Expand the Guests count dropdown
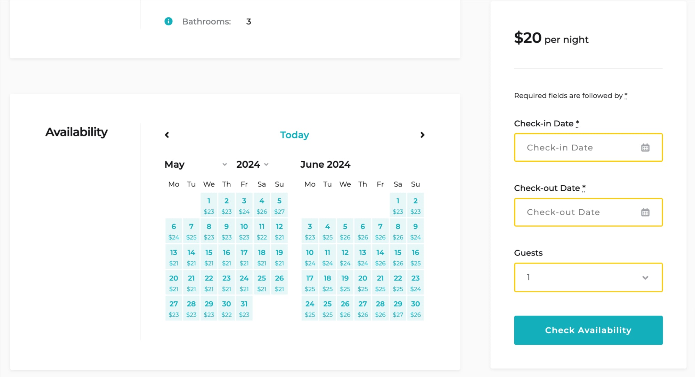The width and height of the screenshot is (695, 377). click(588, 278)
